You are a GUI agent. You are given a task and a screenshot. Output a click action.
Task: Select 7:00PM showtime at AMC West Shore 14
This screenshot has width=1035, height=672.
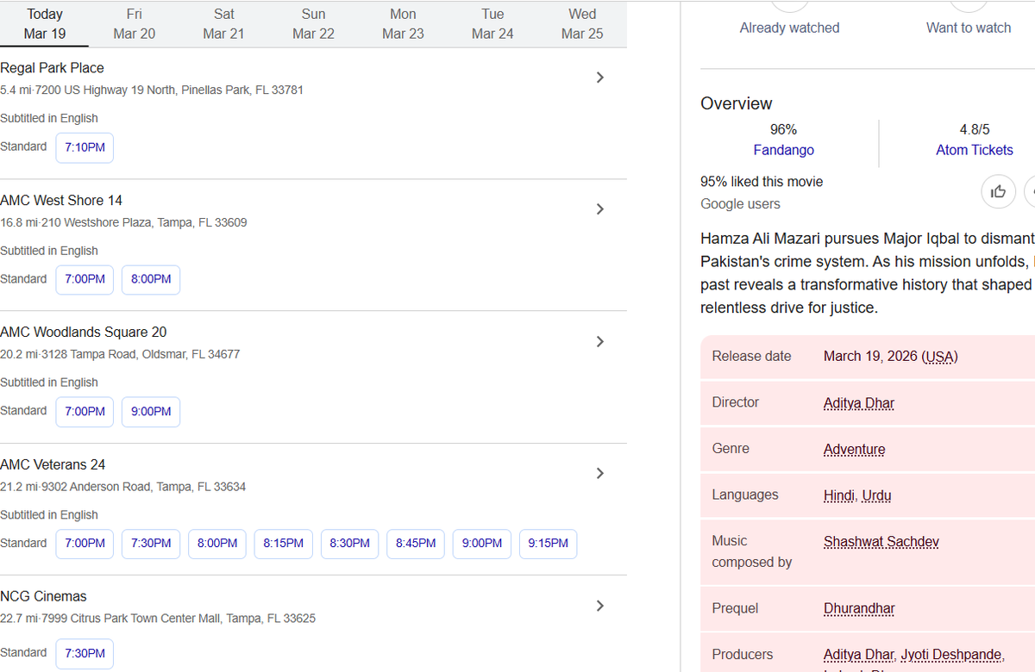click(85, 279)
